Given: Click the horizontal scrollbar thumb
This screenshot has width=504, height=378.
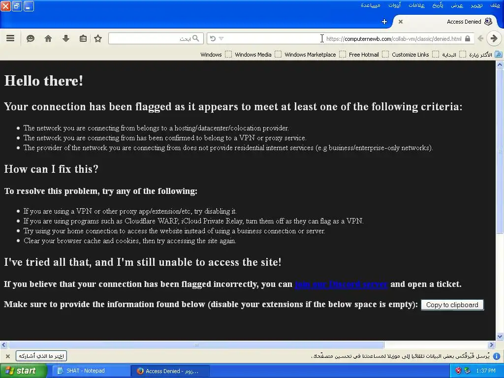Looking at the screenshot, I should pos(196,345).
